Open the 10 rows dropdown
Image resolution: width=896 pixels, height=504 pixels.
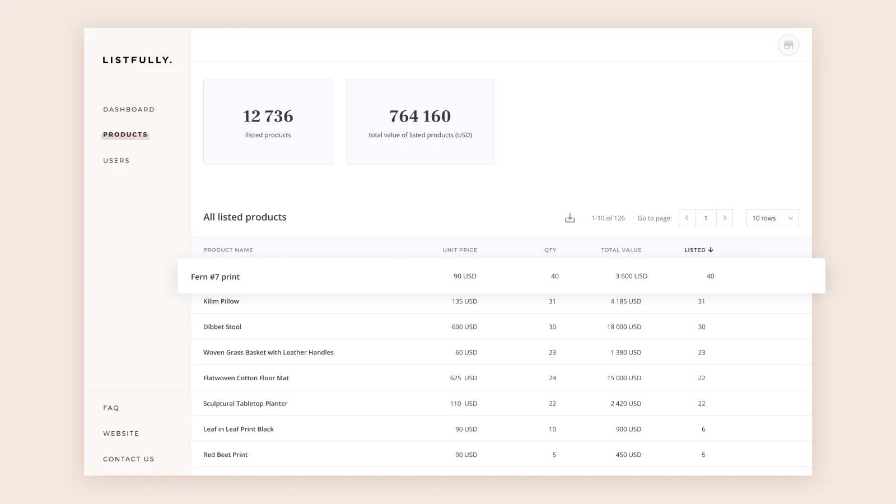coord(772,218)
